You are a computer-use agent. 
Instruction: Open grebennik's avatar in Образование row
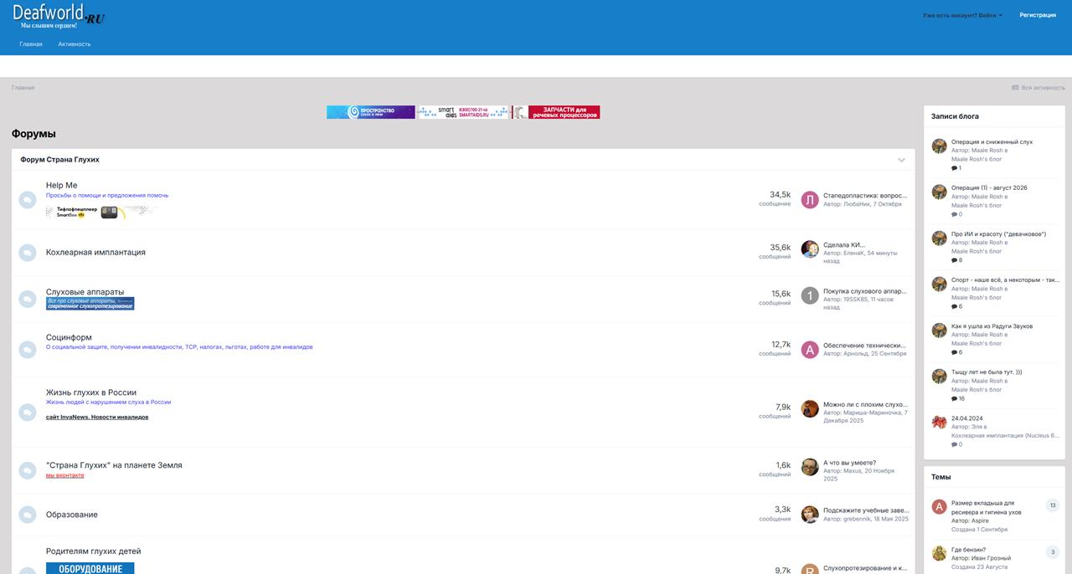pos(810,515)
